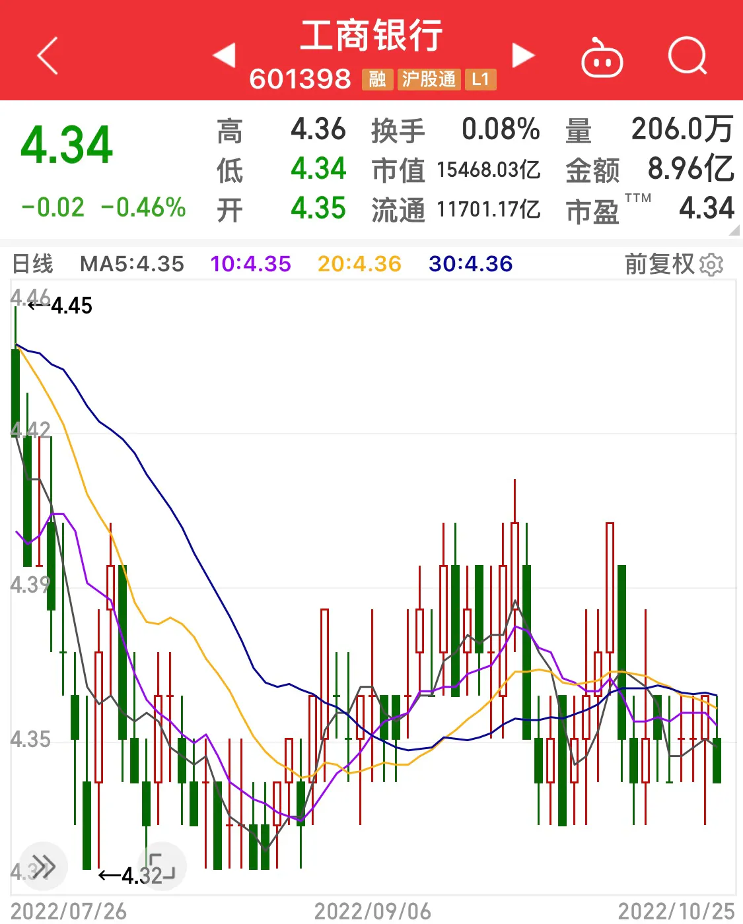Select the 日线 period label
The image size is (743, 924).
coord(32,264)
